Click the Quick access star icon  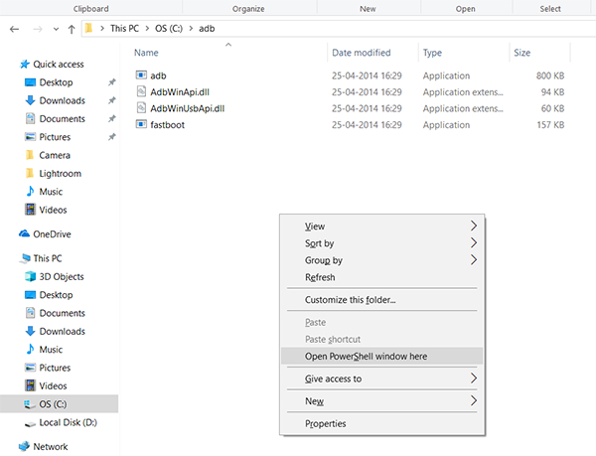coord(25,64)
